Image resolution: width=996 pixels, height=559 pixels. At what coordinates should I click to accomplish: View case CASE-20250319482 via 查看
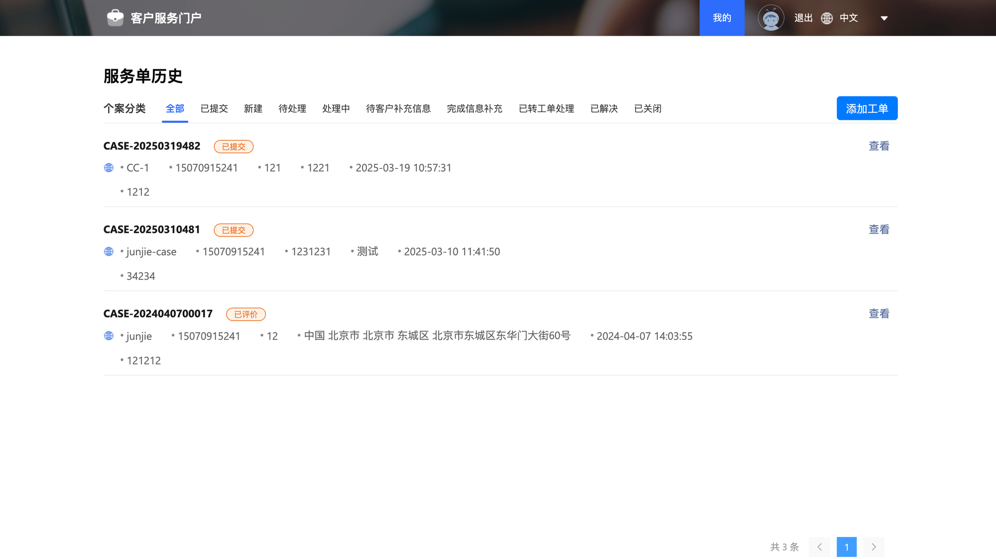pyautogui.click(x=878, y=146)
